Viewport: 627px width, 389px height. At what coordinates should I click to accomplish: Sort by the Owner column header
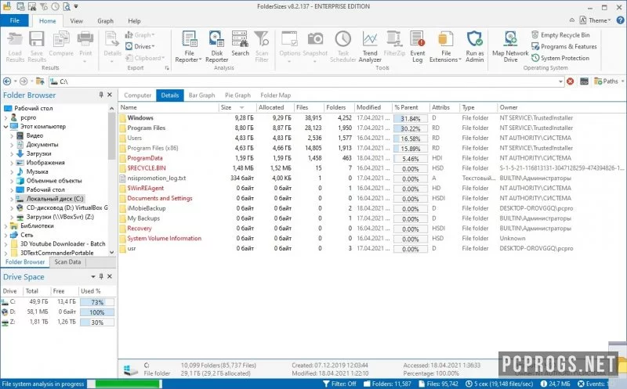tap(561, 107)
